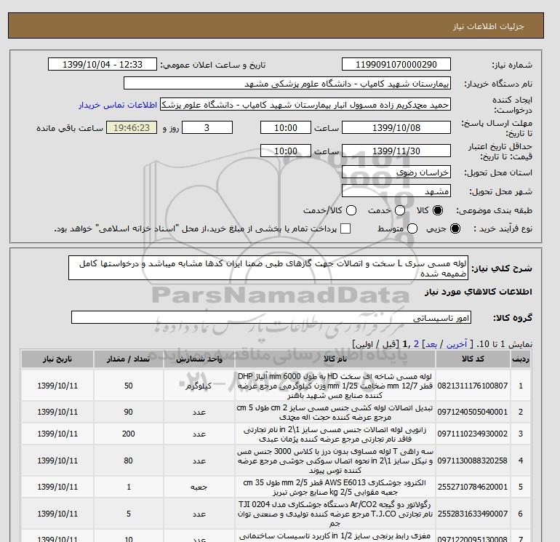
Task: Click the response deadline date 1399/10/08
Action: tap(396, 127)
